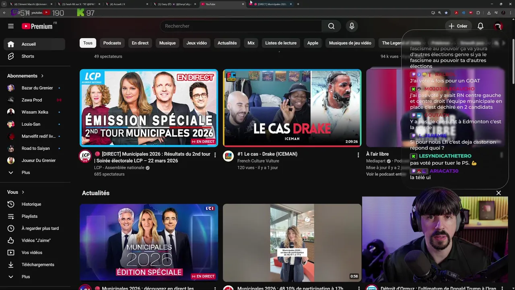The height and width of the screenshot is (290, 515).
Task: Open Vos vidéos in sidebar
Action: click(35, 253)
